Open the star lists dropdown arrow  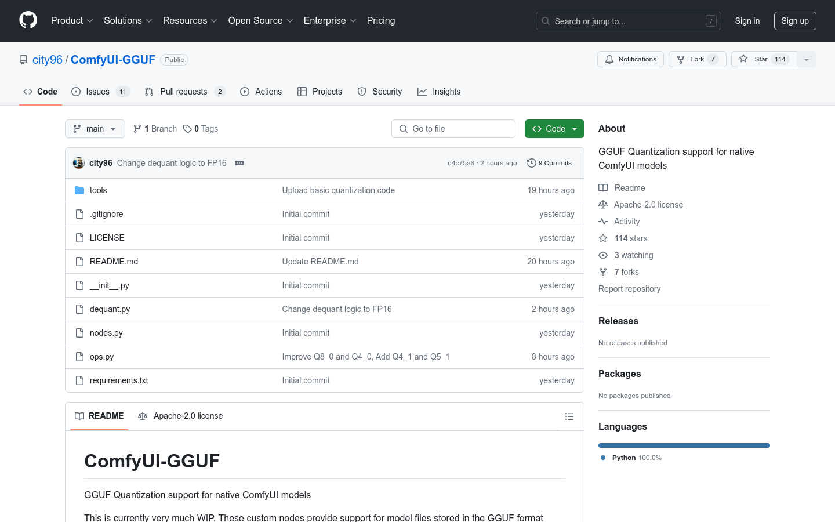(x=807, y=60)
